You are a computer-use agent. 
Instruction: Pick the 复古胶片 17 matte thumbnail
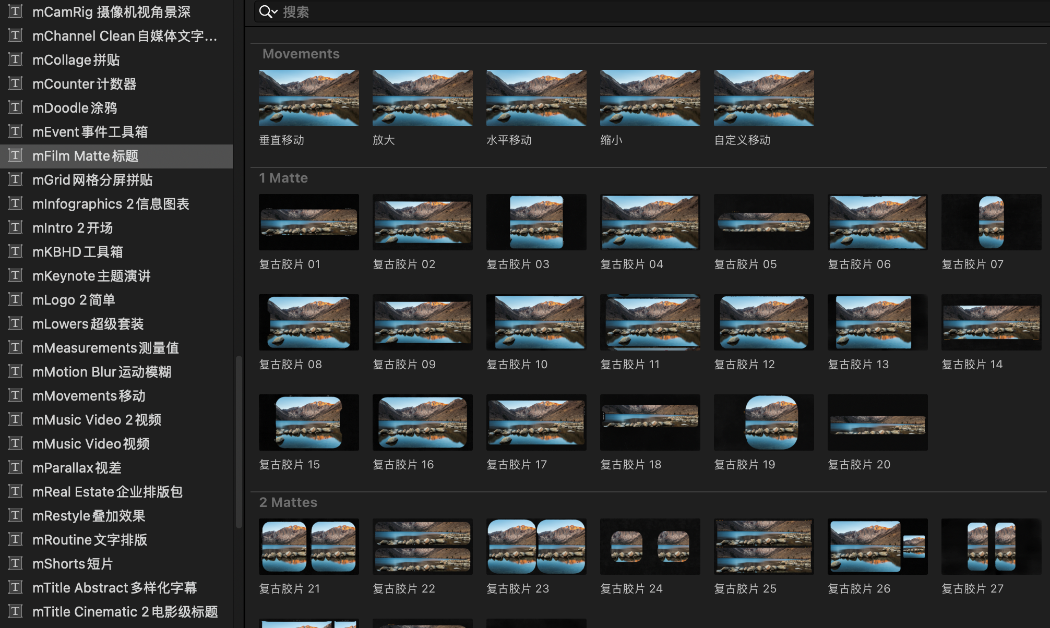click(536, 422)
